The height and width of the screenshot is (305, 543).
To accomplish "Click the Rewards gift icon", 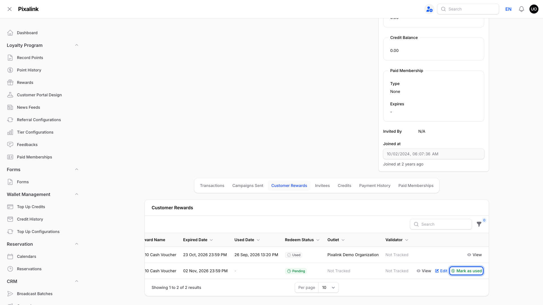I will [x=10, y=82].
